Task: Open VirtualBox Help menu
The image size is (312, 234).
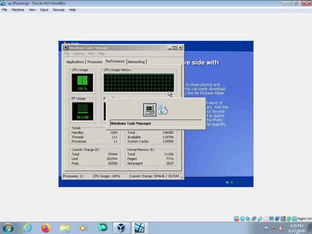Action: tap(73, 10)
